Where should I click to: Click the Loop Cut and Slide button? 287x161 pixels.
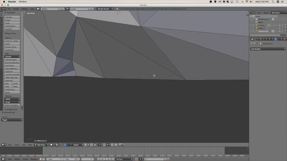(12, 75)
